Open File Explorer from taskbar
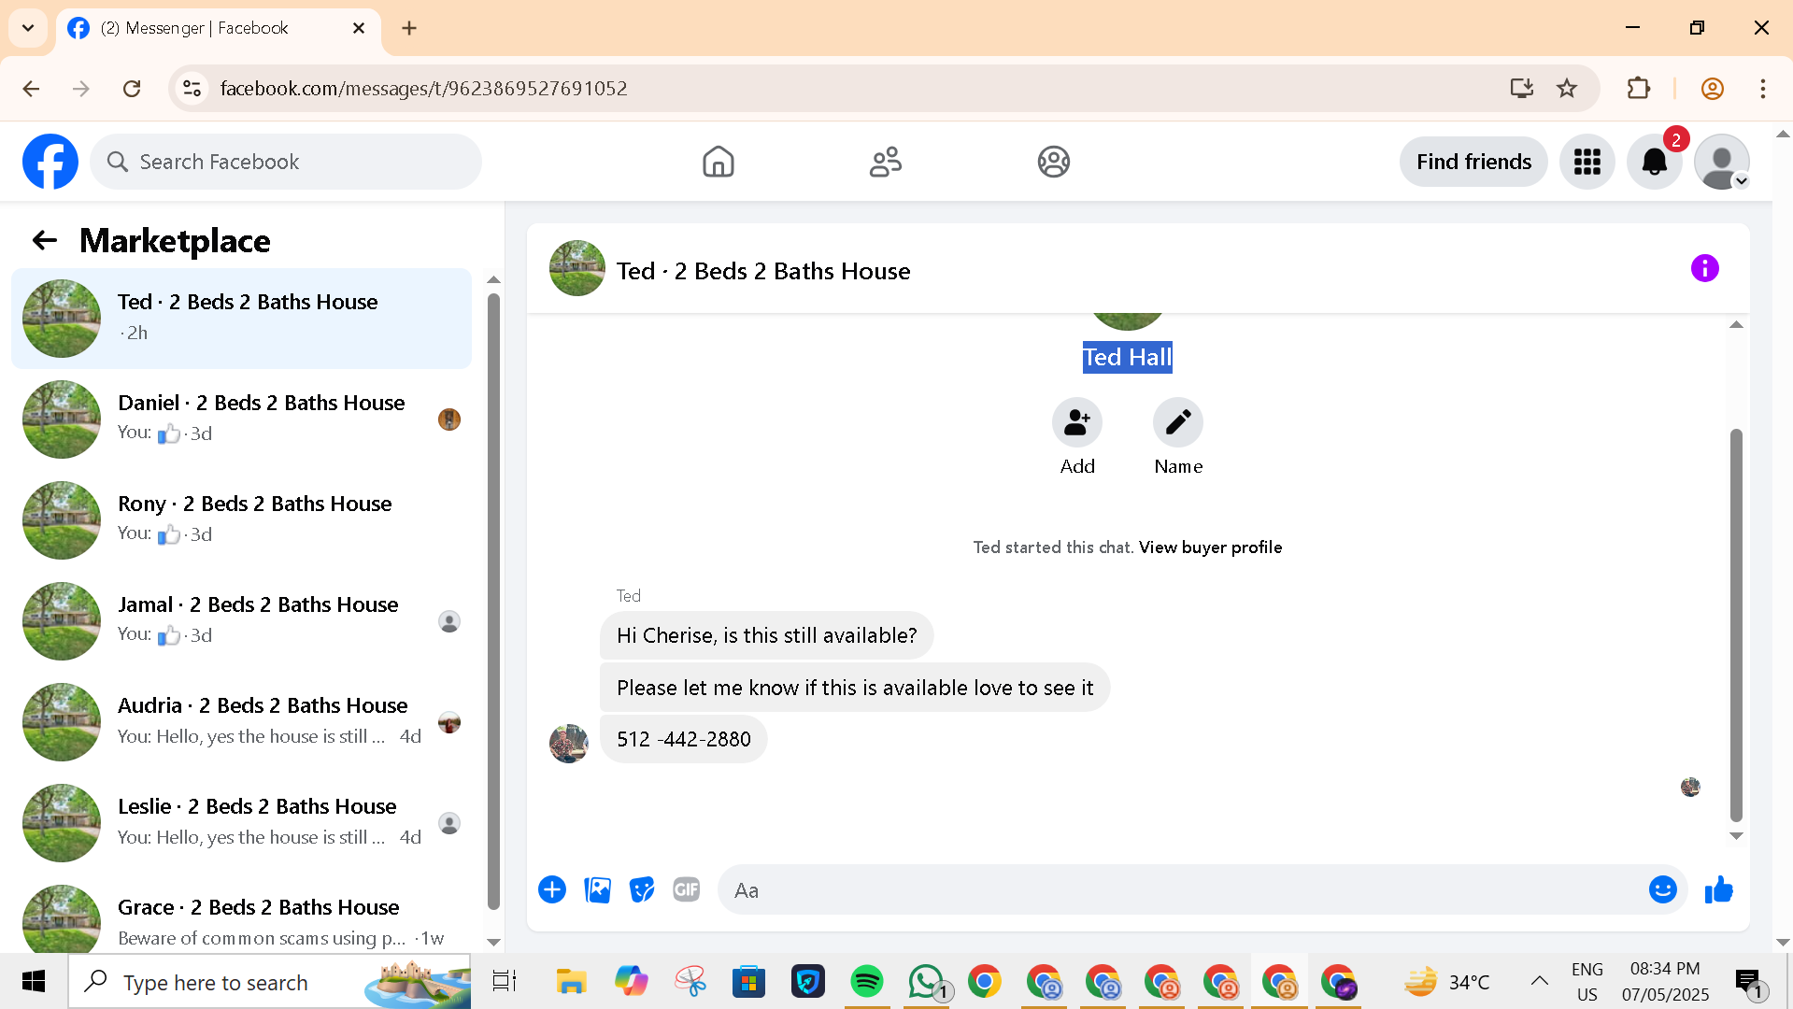 coord(571,982)
